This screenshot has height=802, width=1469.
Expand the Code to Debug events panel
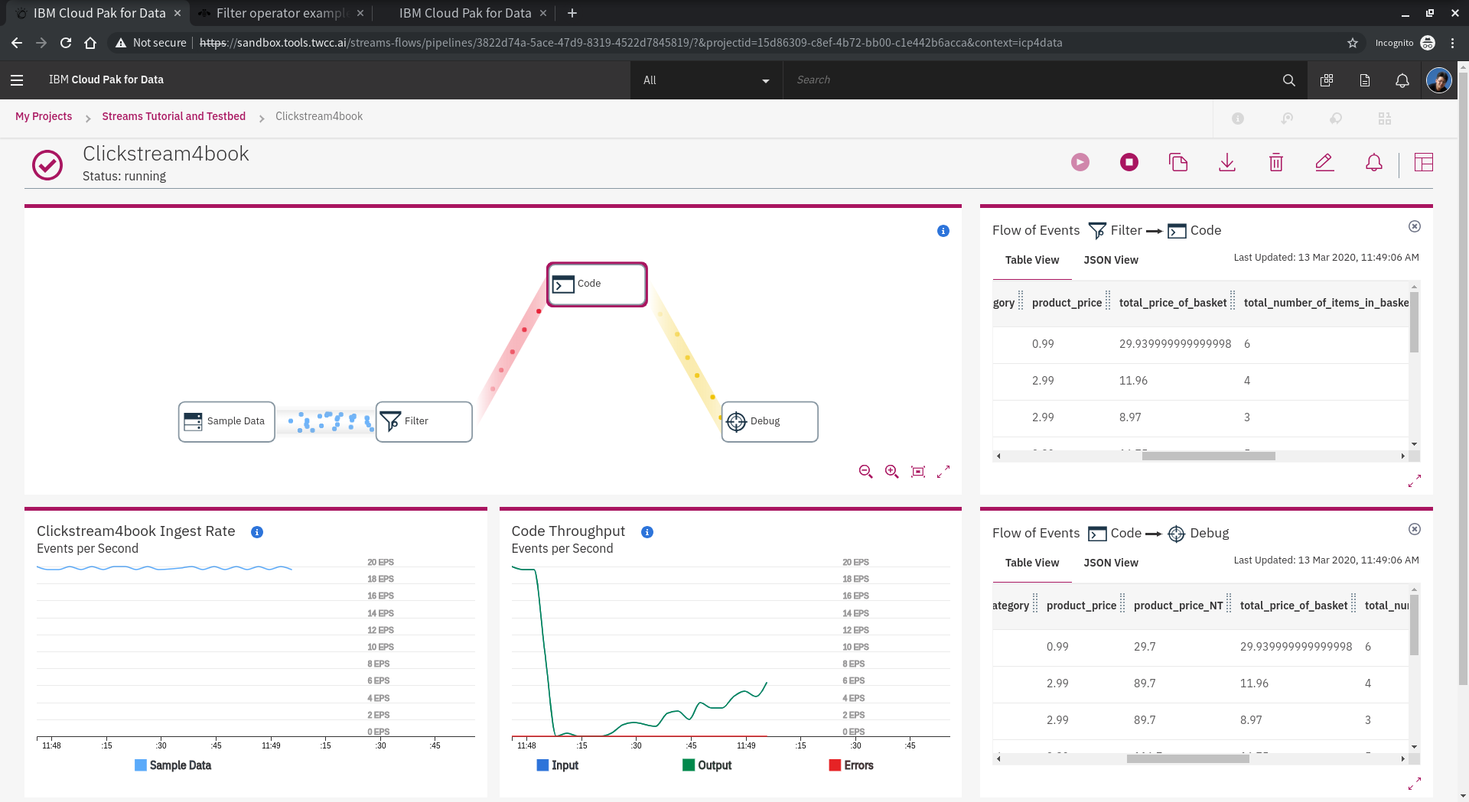click(1415, 784)
